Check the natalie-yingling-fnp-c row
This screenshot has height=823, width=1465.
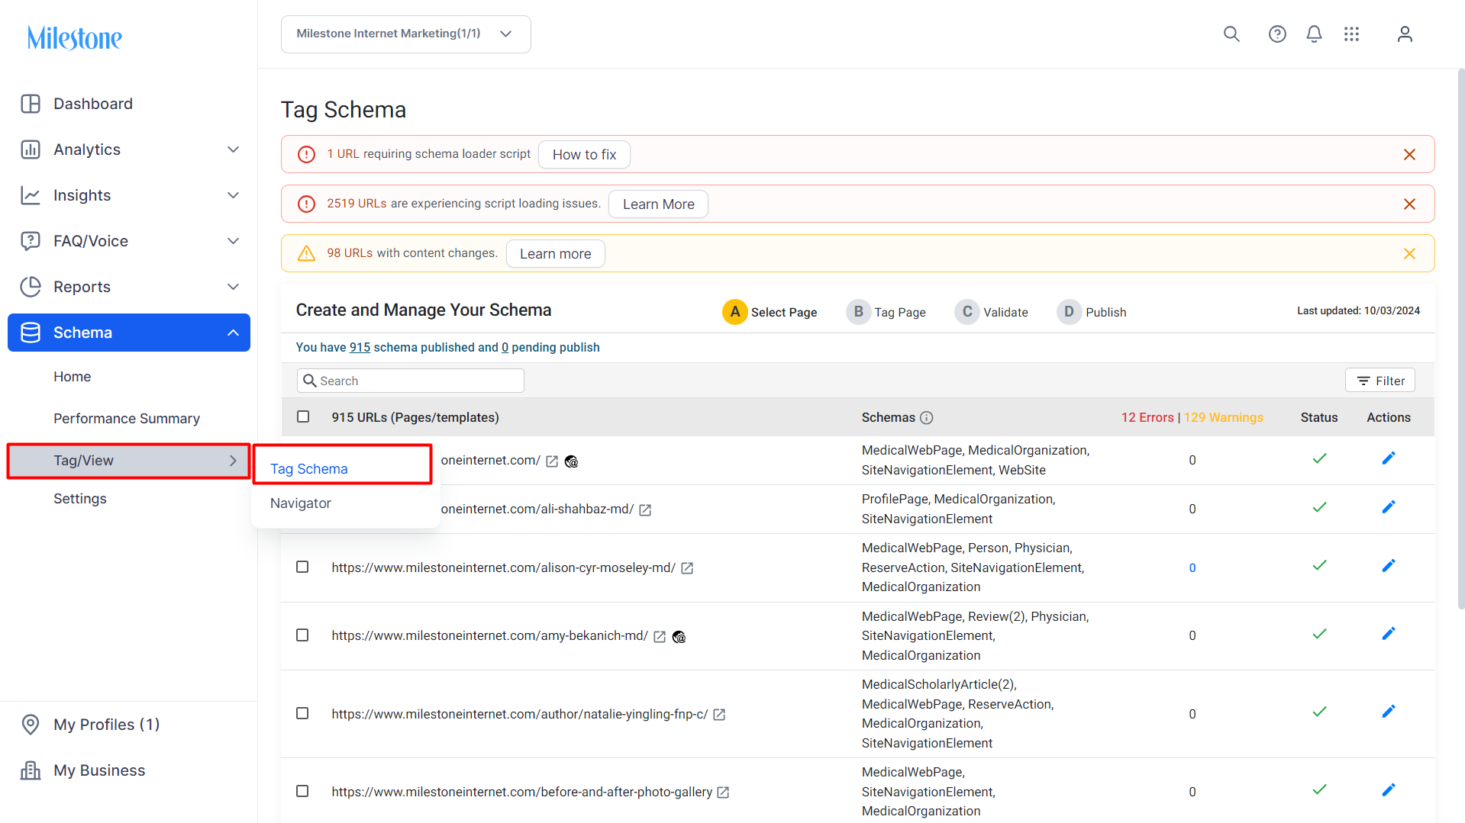(x=302, y=713)
